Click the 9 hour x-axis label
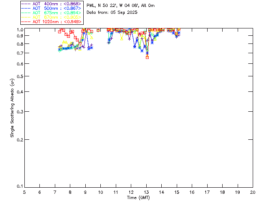 pos(85,192)
